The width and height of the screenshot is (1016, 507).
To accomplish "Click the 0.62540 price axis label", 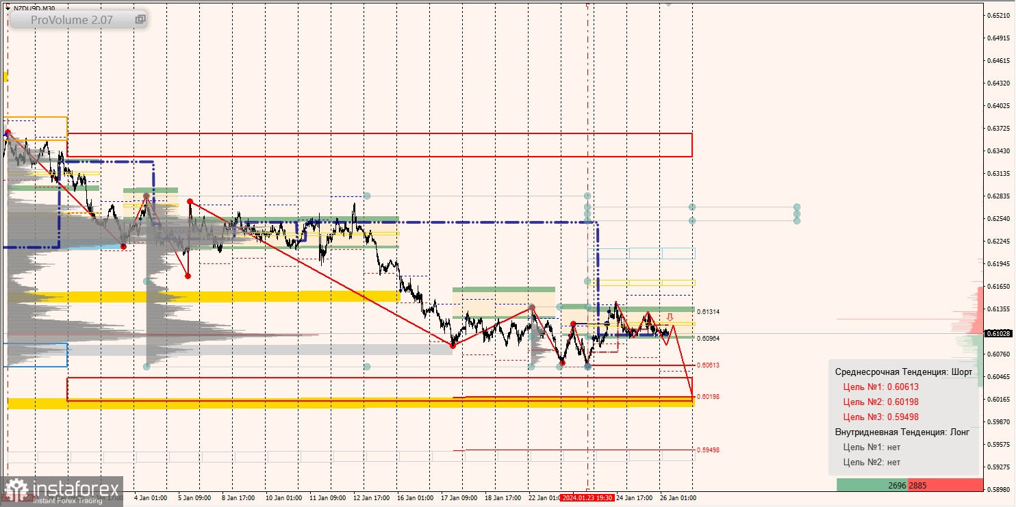I will pyautogui.click(x=997, y=219).
